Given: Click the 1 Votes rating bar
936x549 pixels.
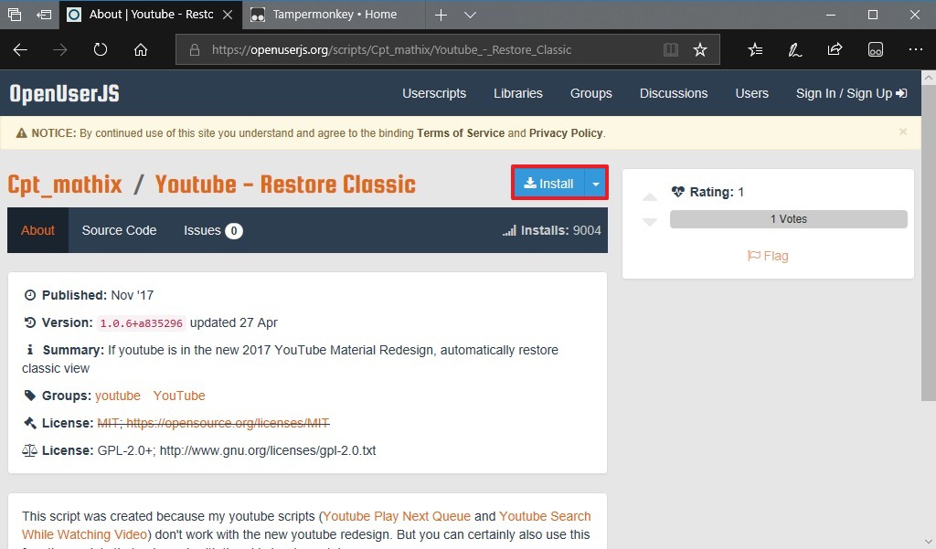Looking at the screenshot, I should 789,219.
